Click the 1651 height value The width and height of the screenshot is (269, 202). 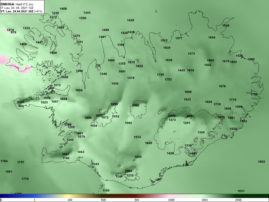pos(193,154)
